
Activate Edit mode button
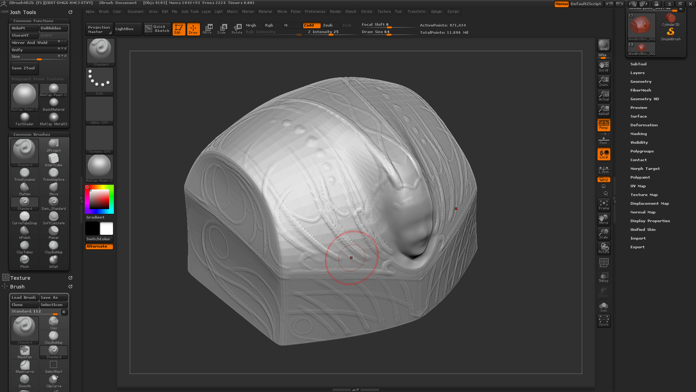point(179,29)
